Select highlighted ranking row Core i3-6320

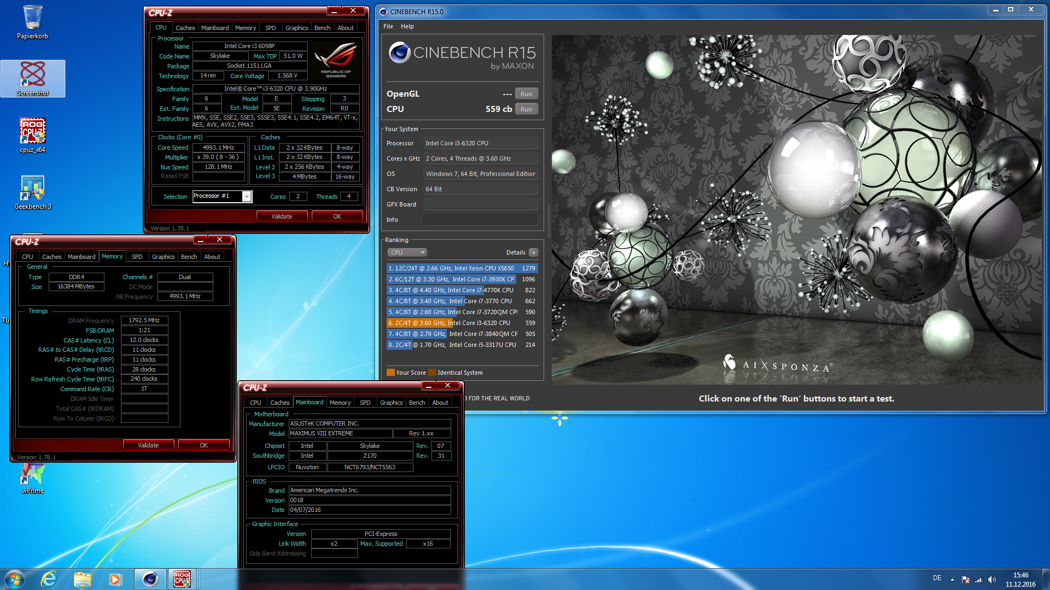(x=462, y=323)
